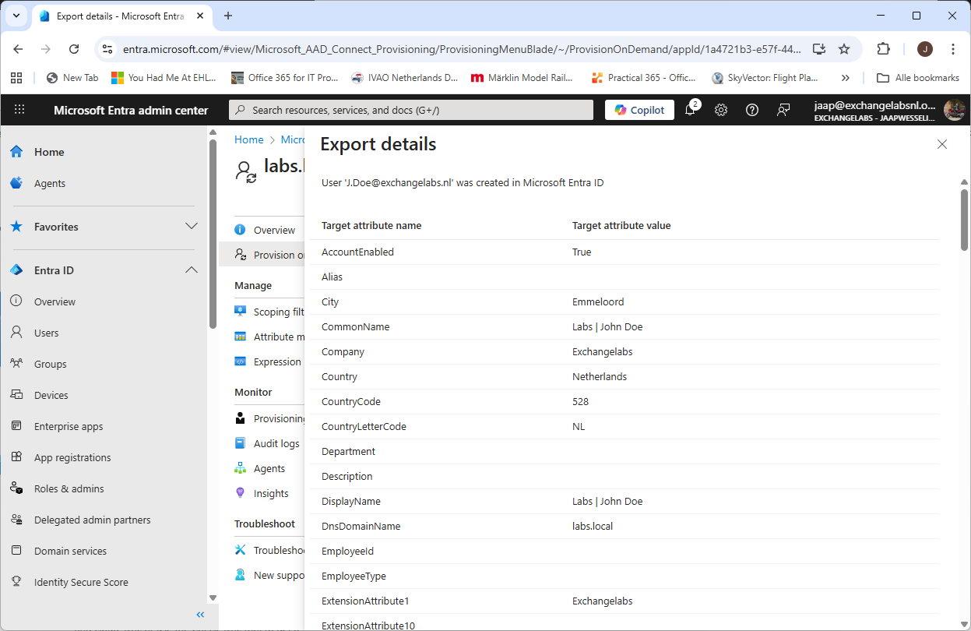Open Chrome tab search dropdown
971x631 pixels.
coord(17,16)
